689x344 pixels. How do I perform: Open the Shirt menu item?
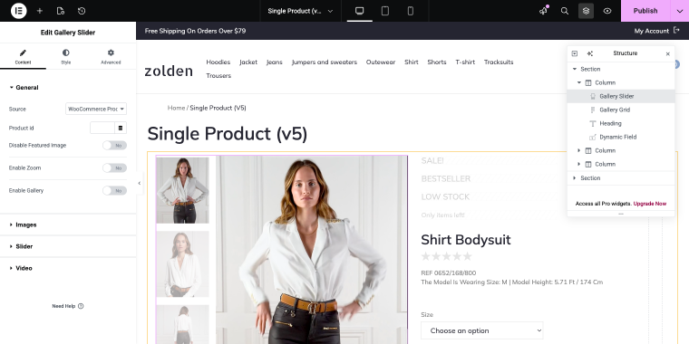pyautogui.click(x=412, y=62)
